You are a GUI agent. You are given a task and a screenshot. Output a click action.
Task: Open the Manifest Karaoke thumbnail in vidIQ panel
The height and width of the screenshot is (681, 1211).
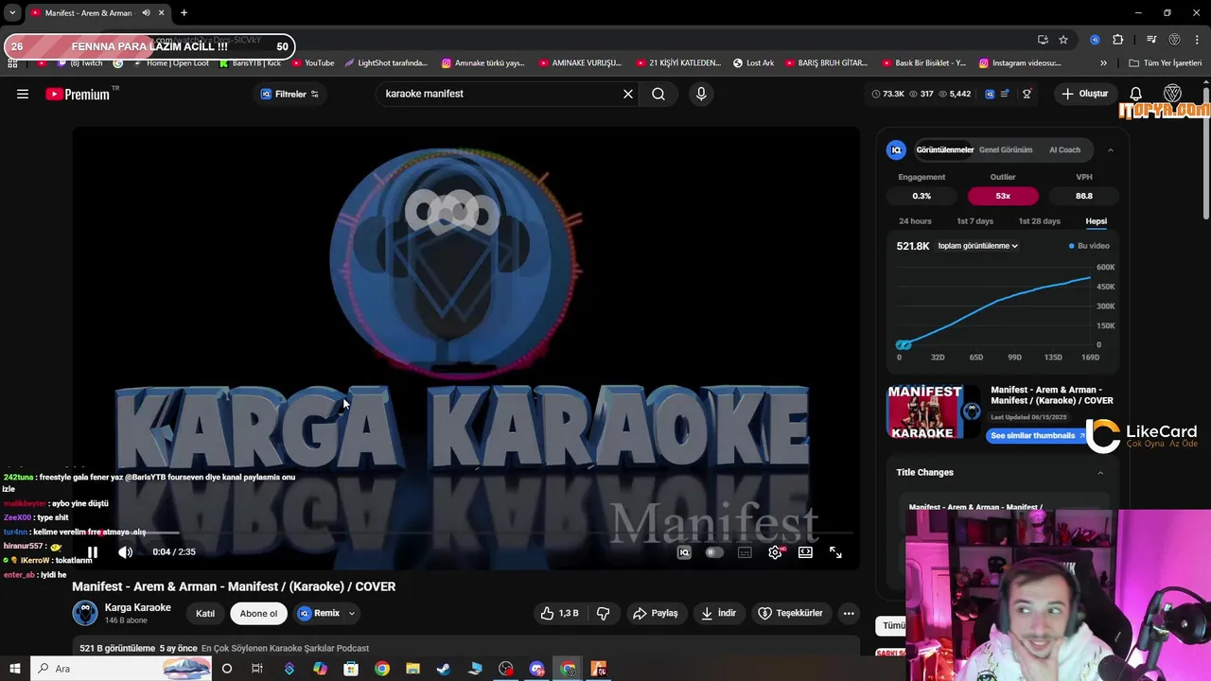click(934, 411)
